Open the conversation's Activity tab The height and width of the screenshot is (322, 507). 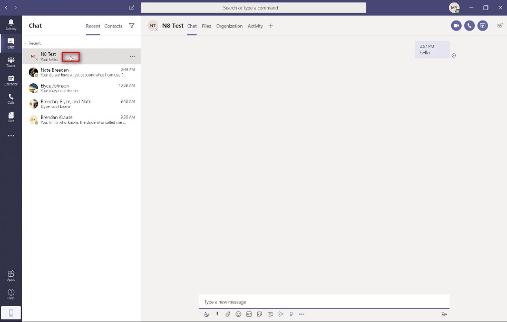[255, 26]
